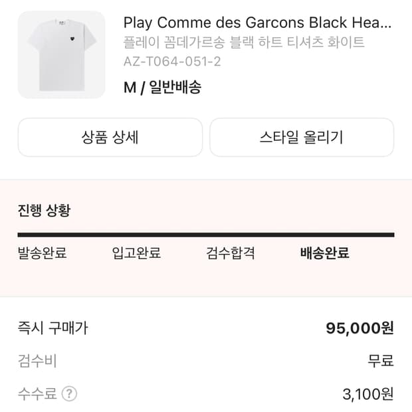Tap the model number AZ-T064-051-2

click(x=172, y=62)
